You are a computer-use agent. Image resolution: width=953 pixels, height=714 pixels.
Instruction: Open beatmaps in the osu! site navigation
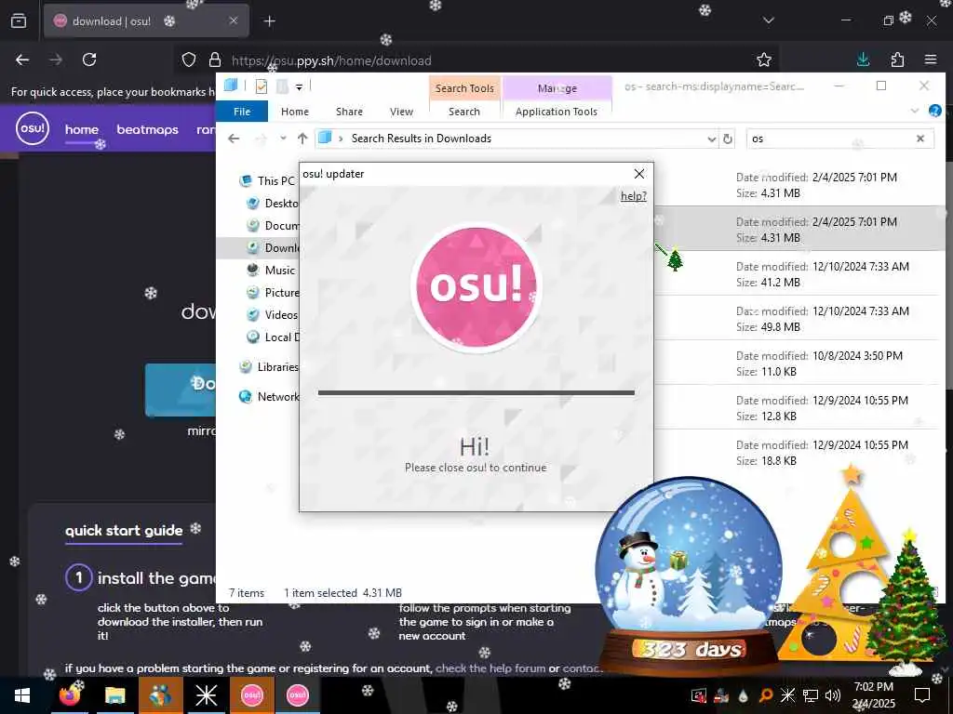click(148, 129)
